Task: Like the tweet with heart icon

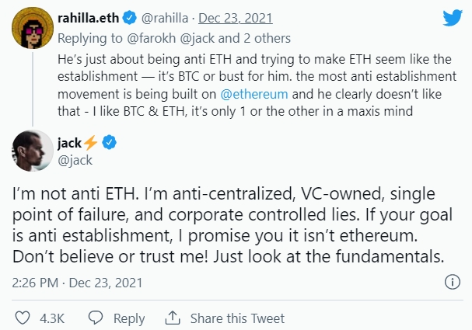Action: point(23,318)
